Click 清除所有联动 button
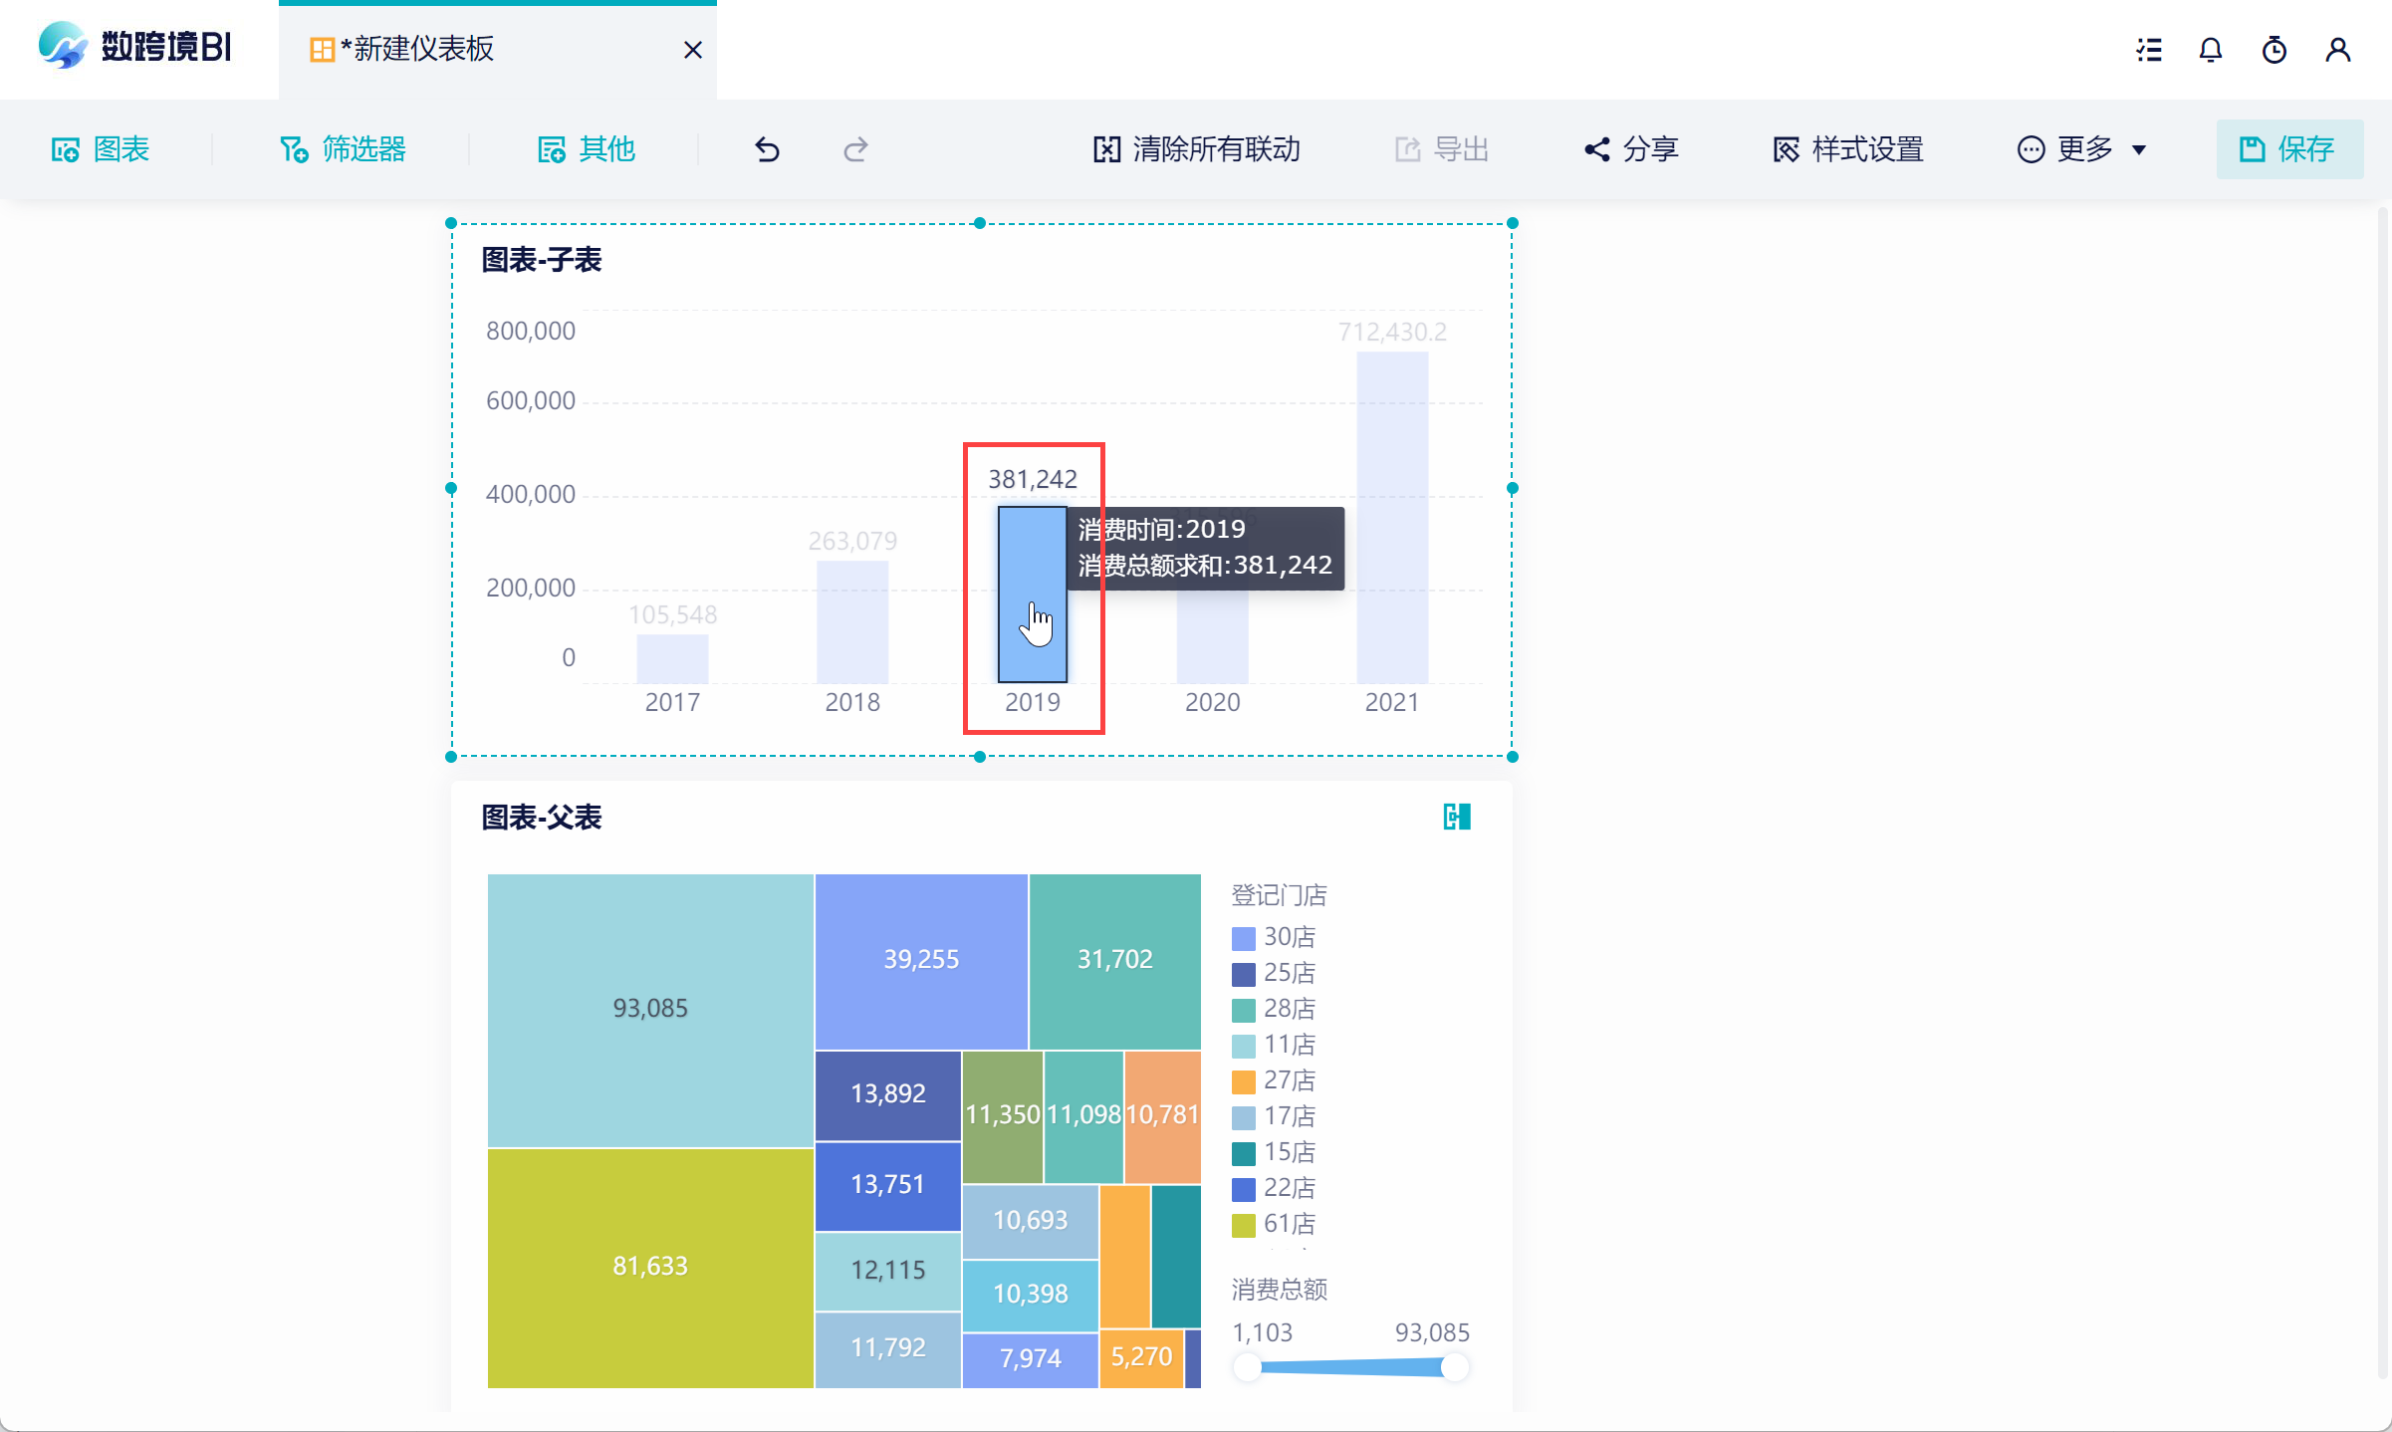 tap(1197, 149)
